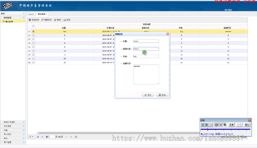257x148 pixels.
Task: Click the greyed 多节 button in 控制 window
Action: pyautogui.click(x=239, y=125)
